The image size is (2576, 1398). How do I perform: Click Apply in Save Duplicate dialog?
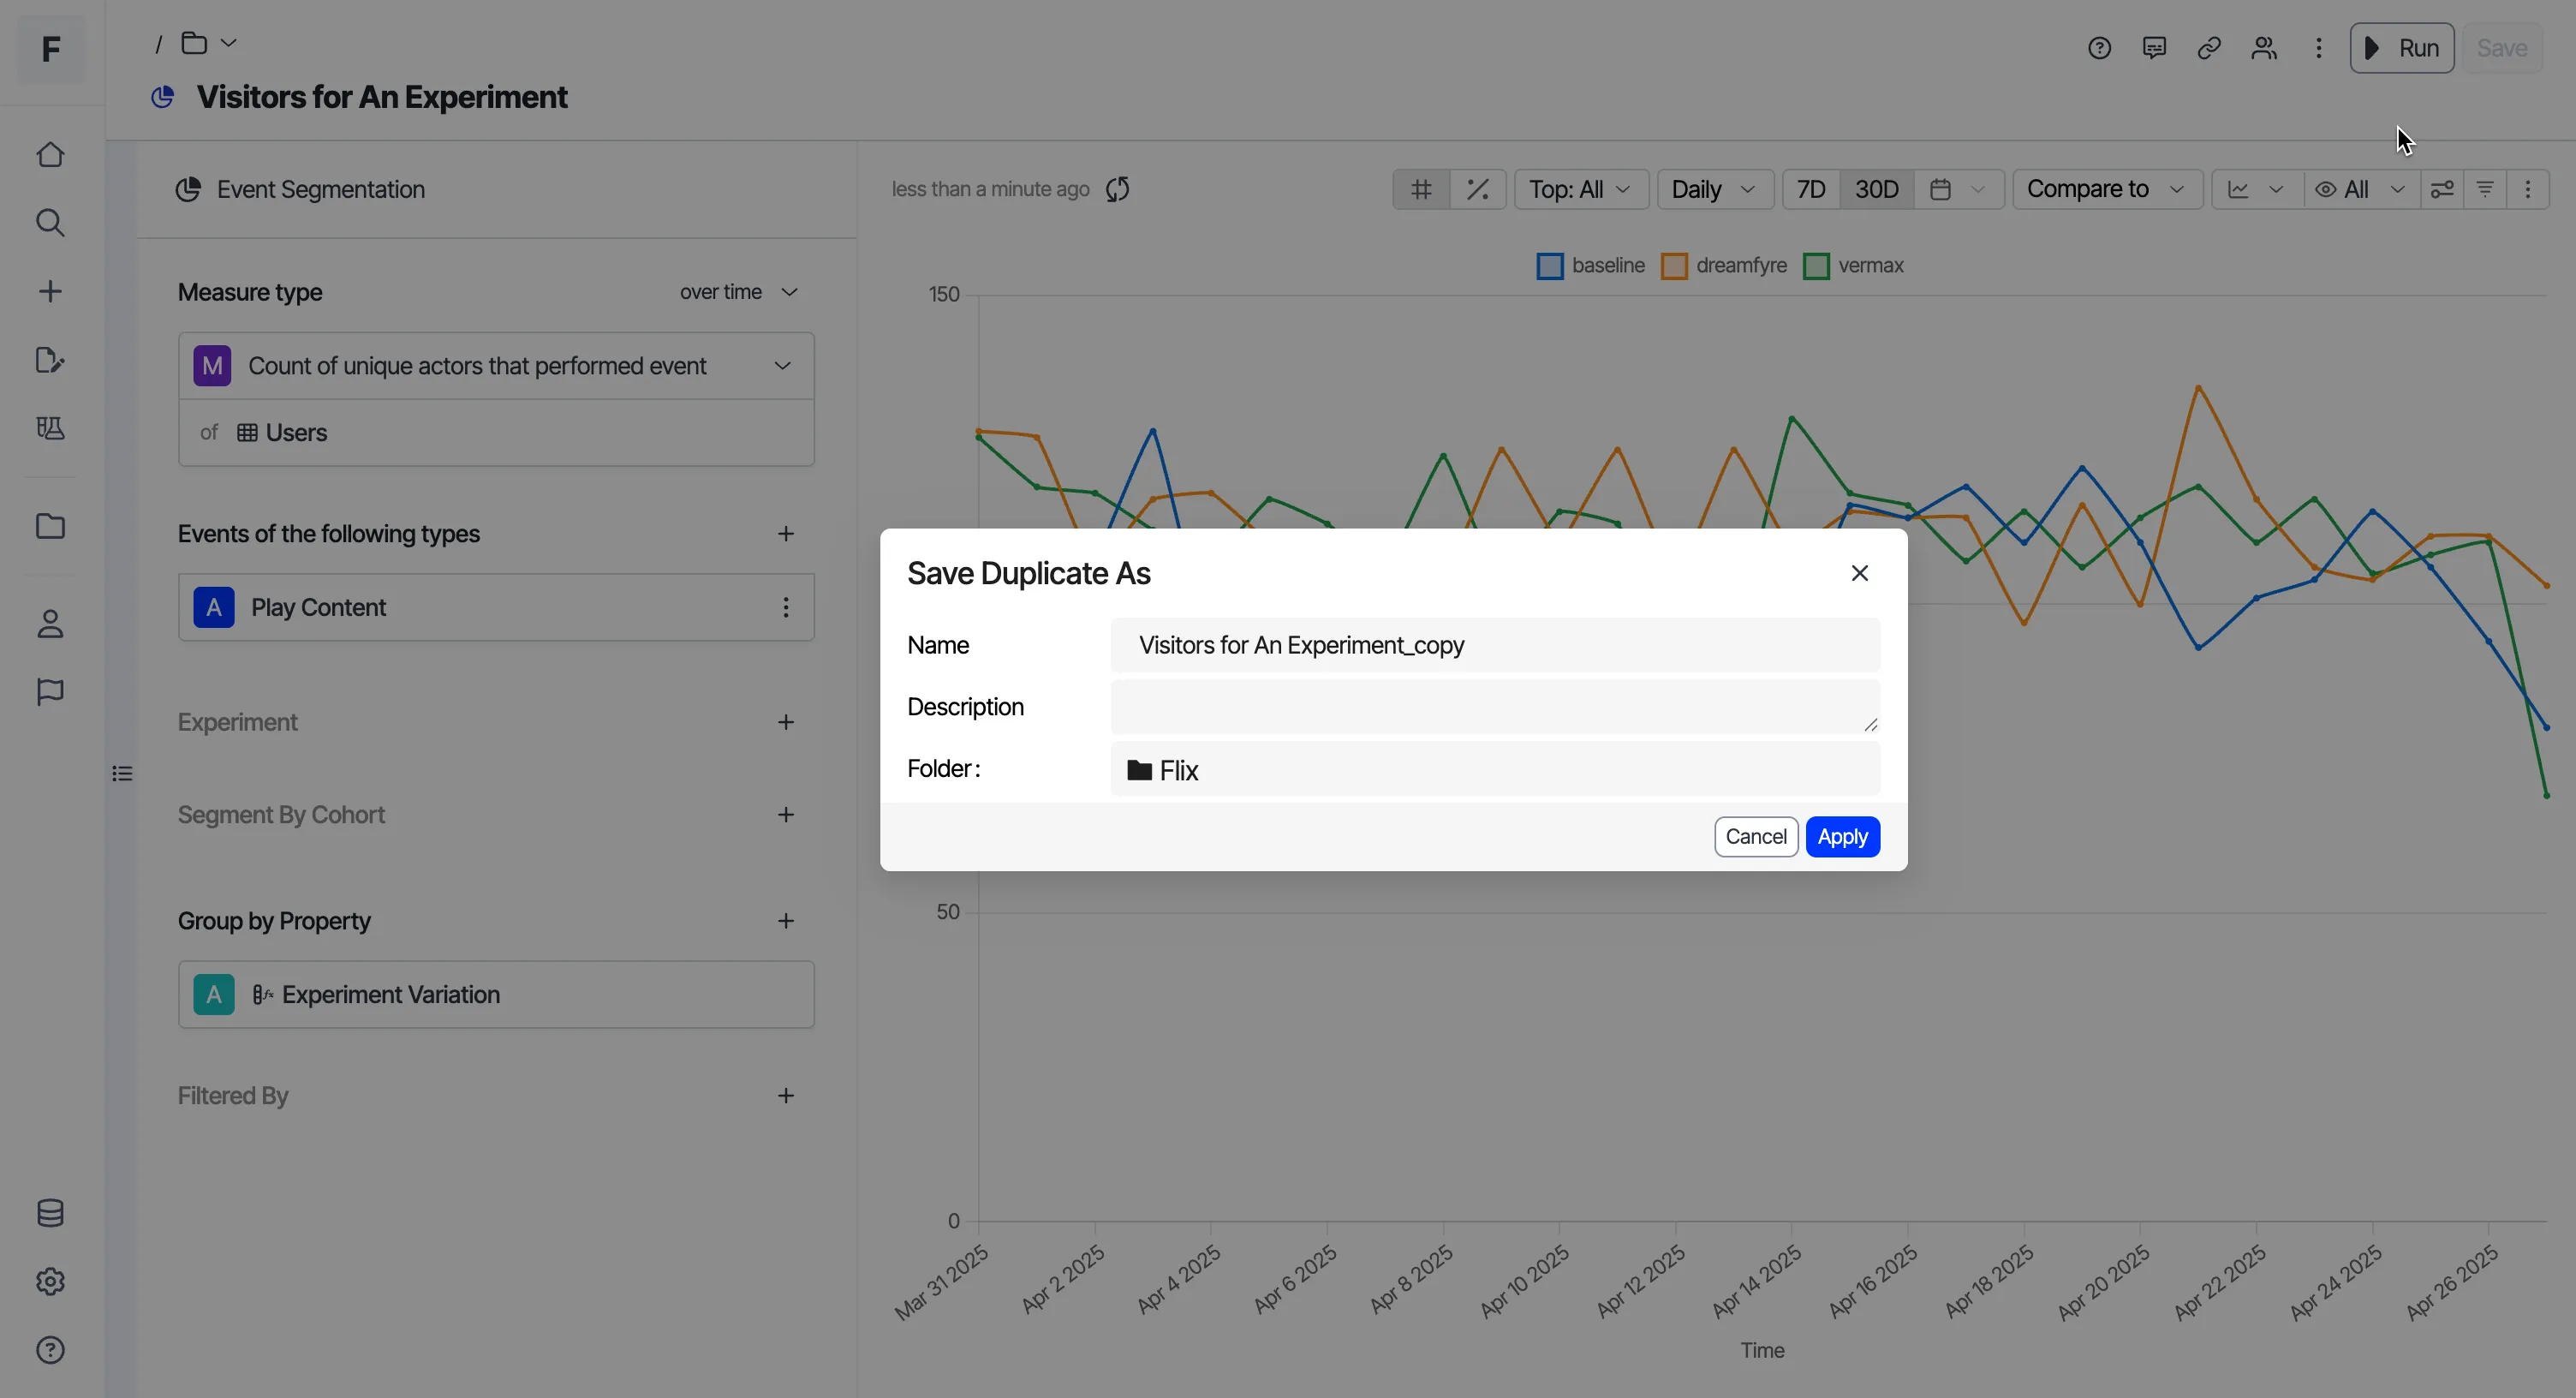pyautogui.click(x=1842, y=837)
